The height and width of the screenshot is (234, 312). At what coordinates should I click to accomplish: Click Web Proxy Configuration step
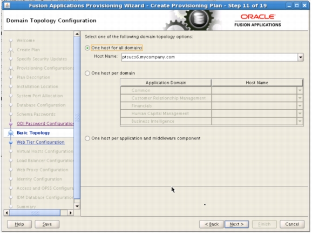click(43, 170)
